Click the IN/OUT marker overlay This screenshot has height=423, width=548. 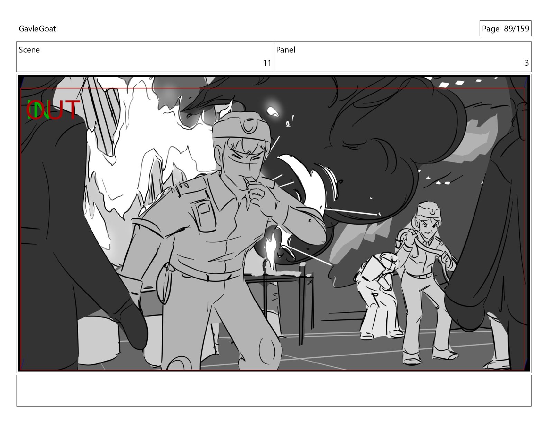click(x=54, y=110)
